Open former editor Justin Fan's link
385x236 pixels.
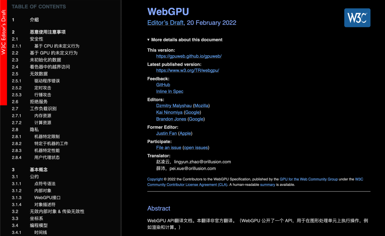tap(166, 133)
